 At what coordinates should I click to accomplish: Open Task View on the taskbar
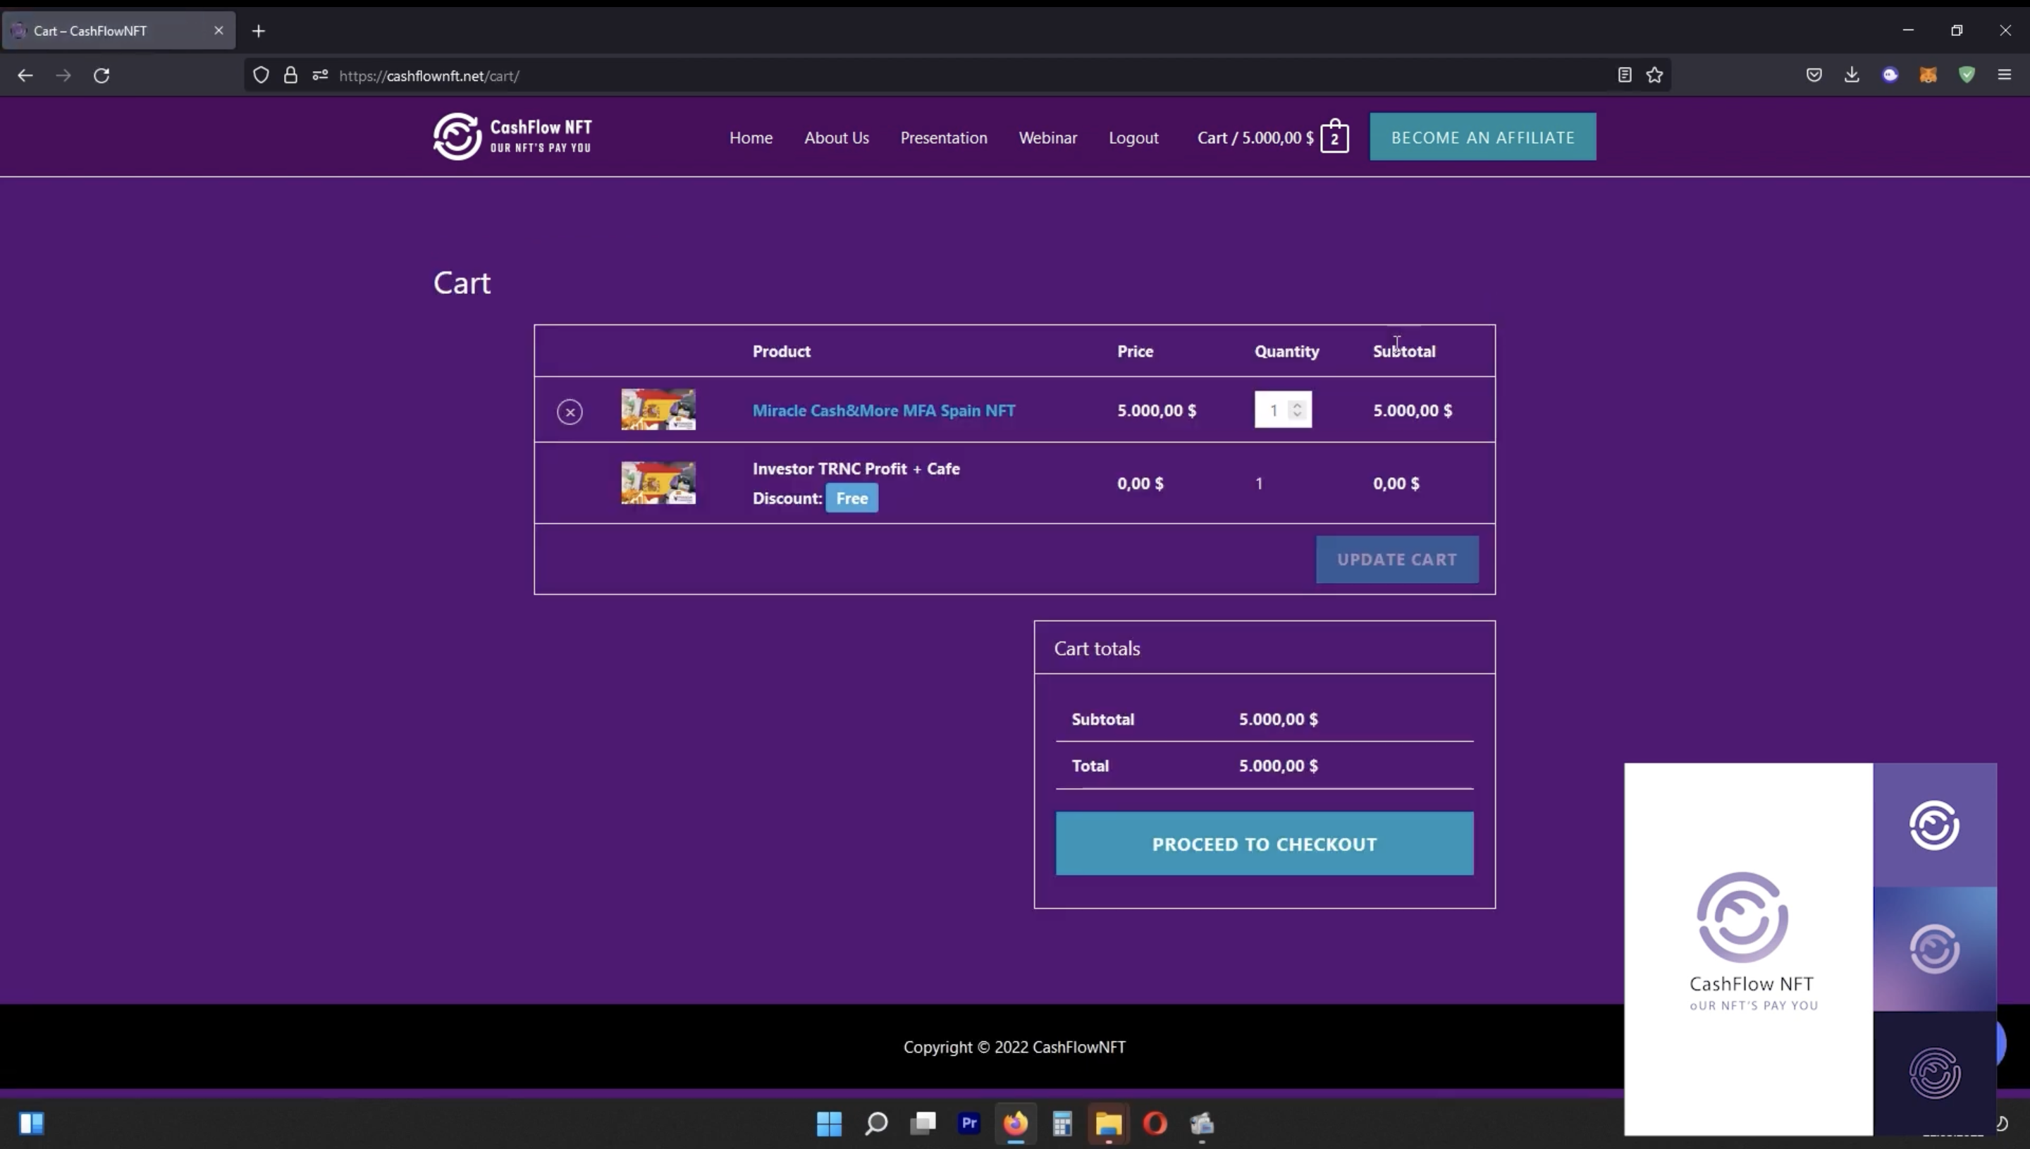(922, 1123)
